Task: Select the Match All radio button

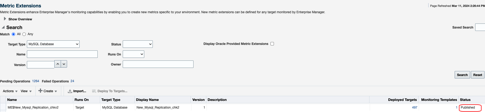Action: [x=14, y=34]
